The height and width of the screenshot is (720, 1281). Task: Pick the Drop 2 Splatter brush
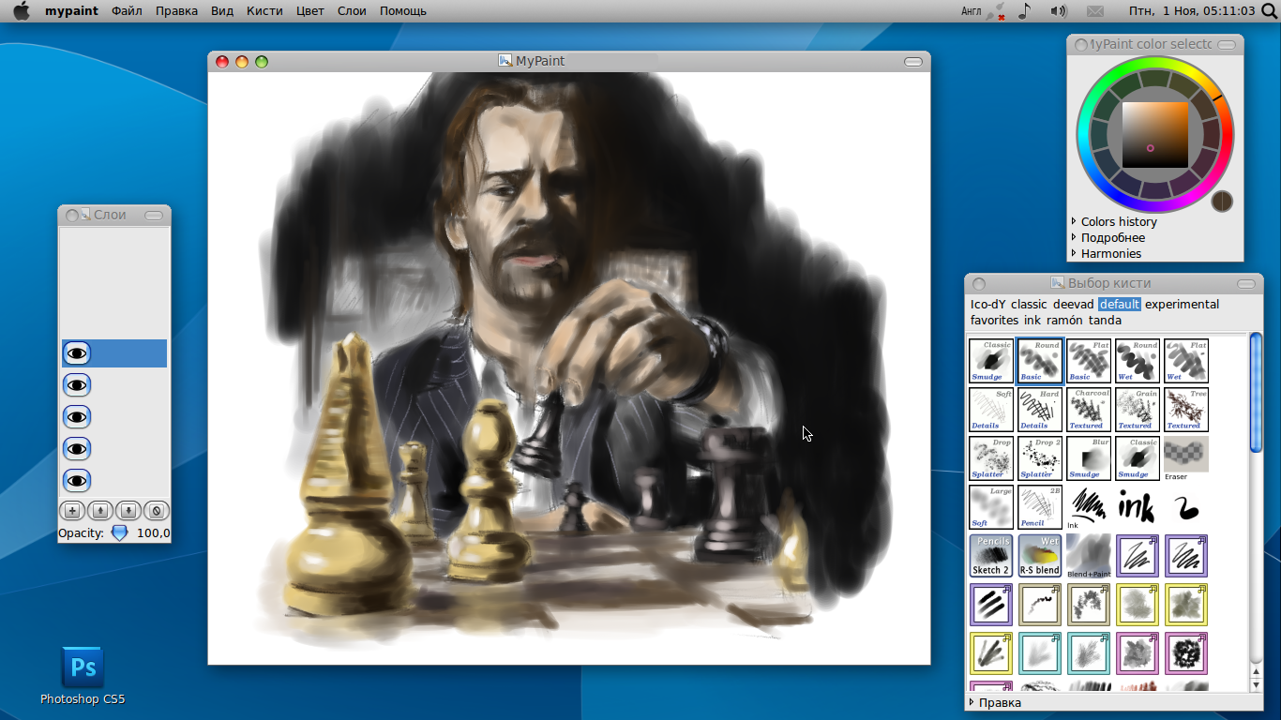click(x=1040, y=458)
